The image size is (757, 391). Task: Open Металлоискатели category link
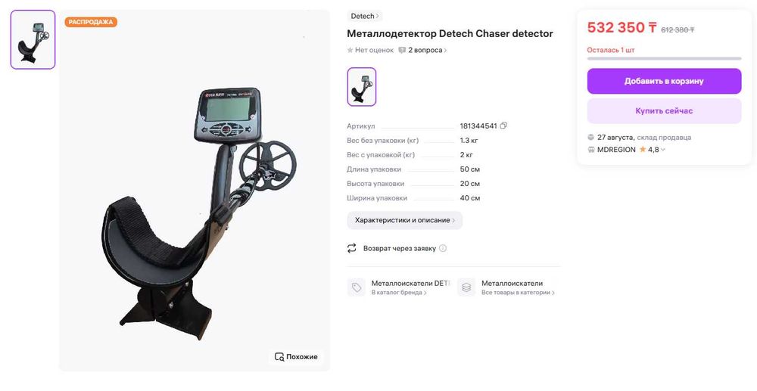coord(512,284)
